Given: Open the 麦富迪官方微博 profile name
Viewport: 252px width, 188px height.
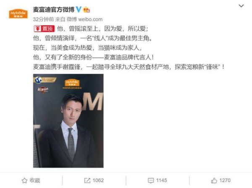Looking at the screenshot, I should [x=54, y=10].
